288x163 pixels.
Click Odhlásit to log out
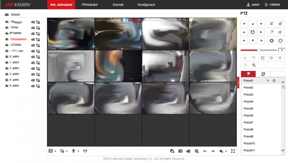pyautogui.click(x=272, y=5)
